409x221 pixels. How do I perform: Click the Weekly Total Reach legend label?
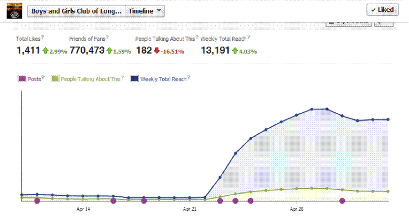[163, 79]
